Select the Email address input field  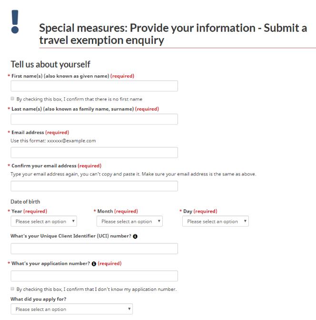pyautogui.click(x=94, y=153)
